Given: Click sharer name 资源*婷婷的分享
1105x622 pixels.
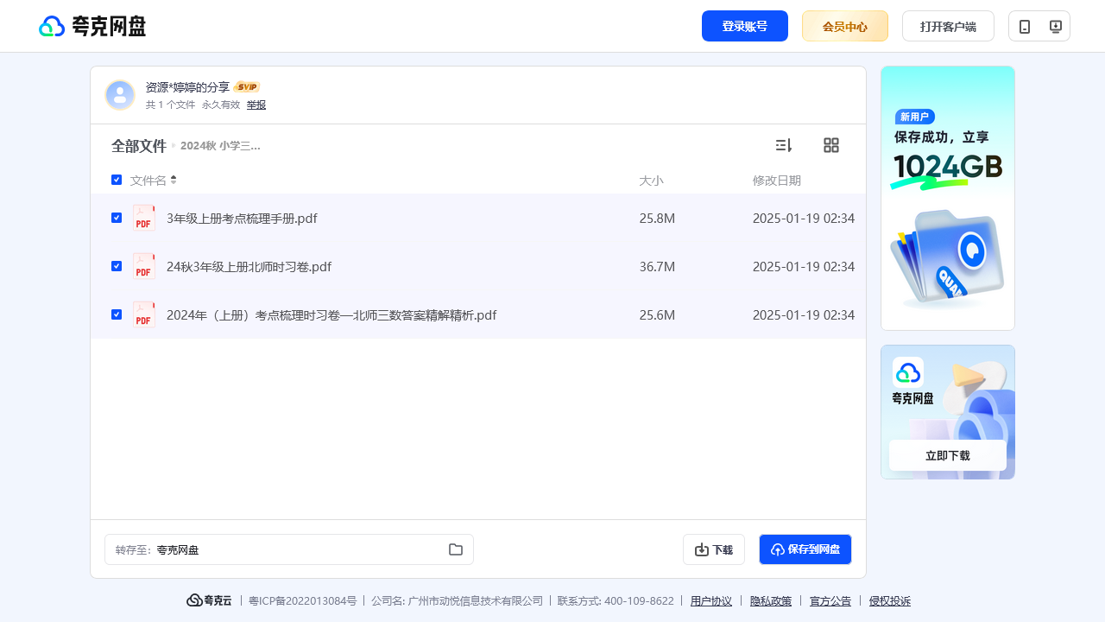Looking at the screenshot, I should tap(187, 87).
